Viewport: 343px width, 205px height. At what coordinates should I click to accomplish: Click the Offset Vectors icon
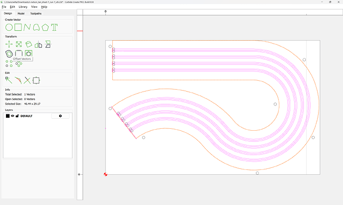(8, 53)
